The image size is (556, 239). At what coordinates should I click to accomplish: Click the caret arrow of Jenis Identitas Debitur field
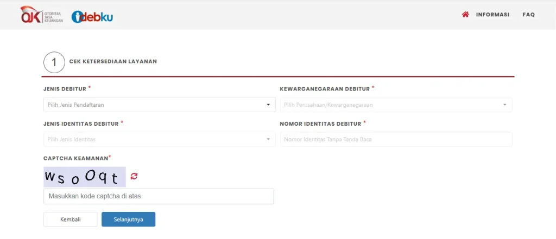(x=268, y=139)
